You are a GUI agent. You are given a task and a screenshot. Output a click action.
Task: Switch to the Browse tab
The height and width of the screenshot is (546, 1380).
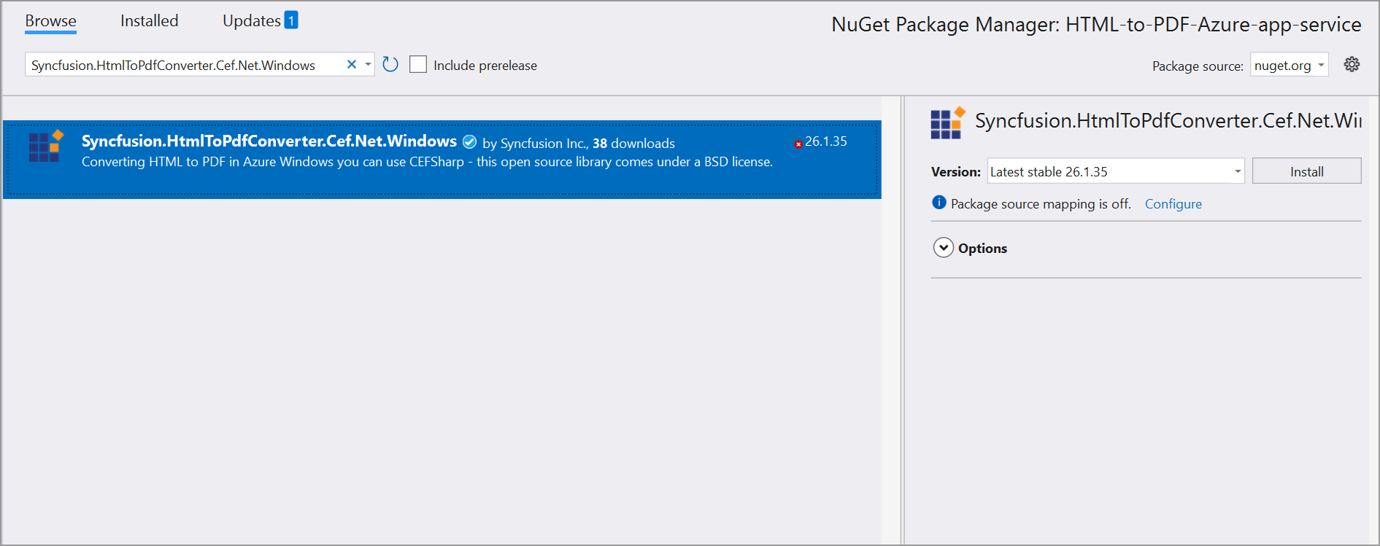click(50, 20)
